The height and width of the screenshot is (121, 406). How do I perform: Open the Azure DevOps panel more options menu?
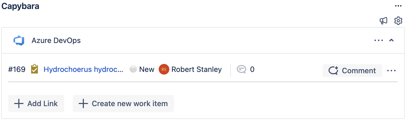click(379, 40)
